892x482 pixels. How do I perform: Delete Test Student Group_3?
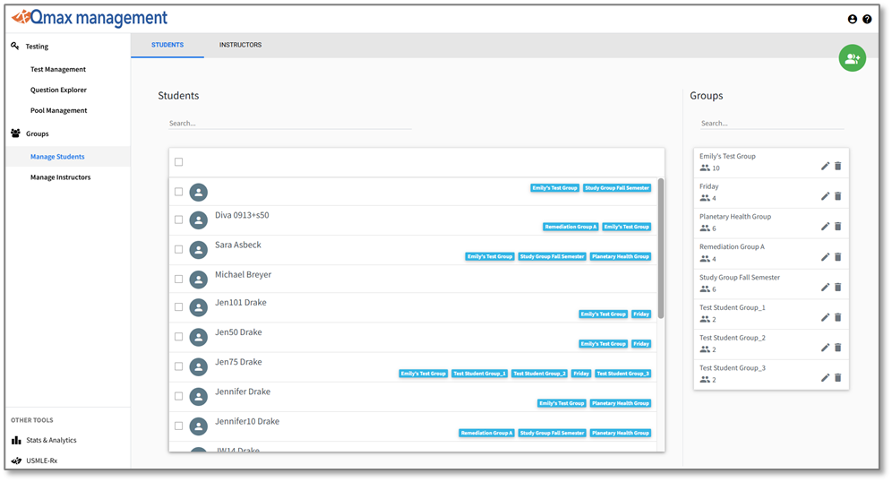coord(838,377)
